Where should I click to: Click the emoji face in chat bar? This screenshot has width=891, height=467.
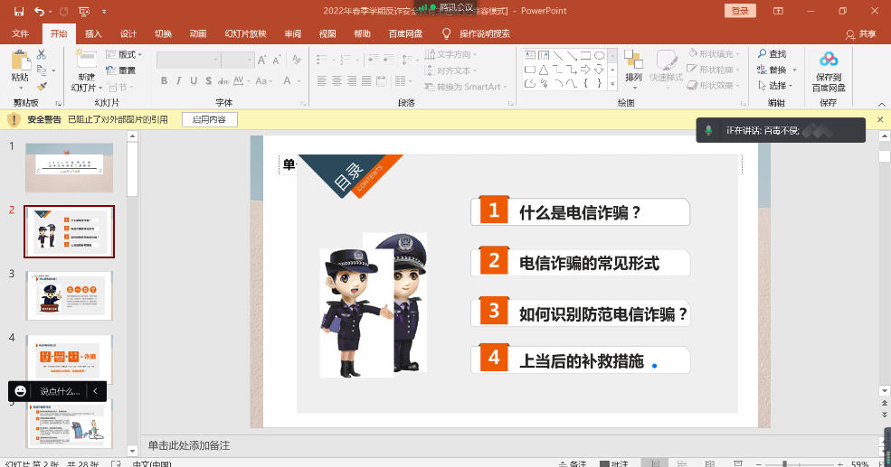(x=21, y=391)
